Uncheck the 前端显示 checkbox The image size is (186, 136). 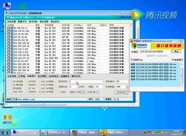[x=173, y=59]
